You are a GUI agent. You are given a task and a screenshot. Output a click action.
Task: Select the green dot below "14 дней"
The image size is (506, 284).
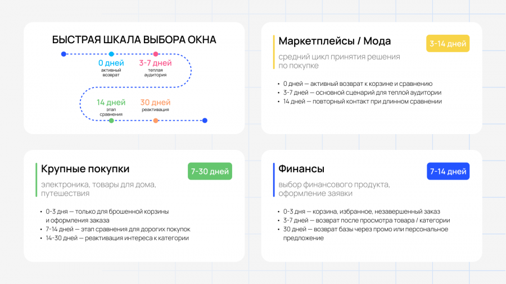click(111, 121)
